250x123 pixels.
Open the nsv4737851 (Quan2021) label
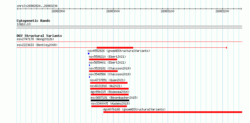(x=108, y=80)
